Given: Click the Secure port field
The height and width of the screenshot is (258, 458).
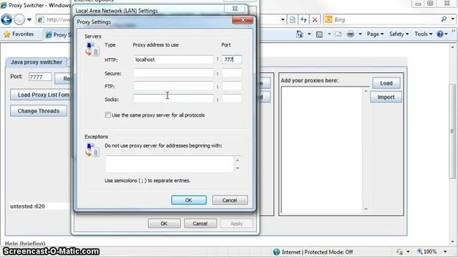Looking at the screenshot, I should click(232, 73).
